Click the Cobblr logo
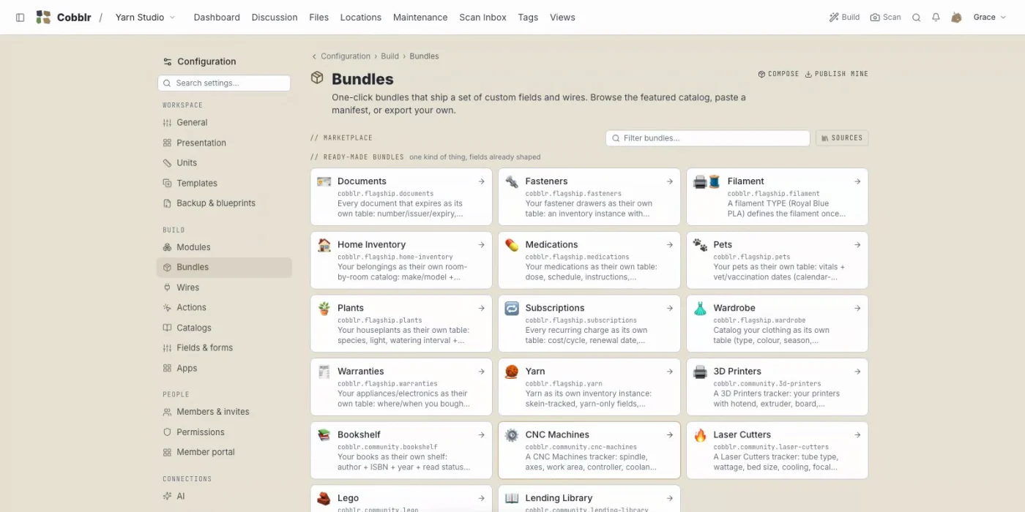Screen dimensions: 1025x512 (43, 18)
